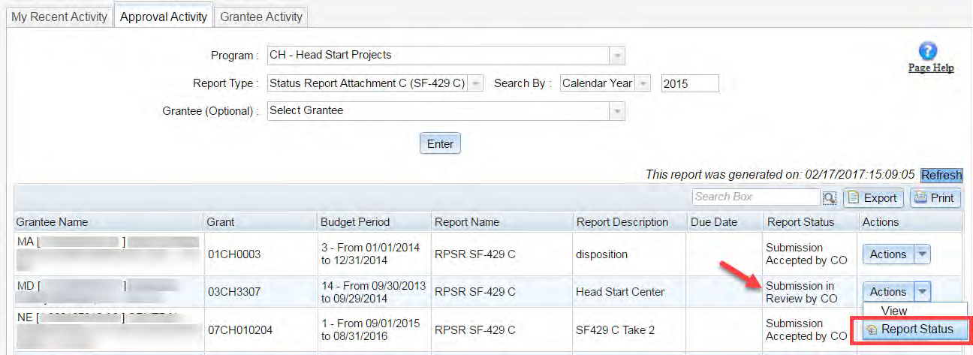Select the Approval Activity tab
The image size is (973, 355).
tap(163, 17)
